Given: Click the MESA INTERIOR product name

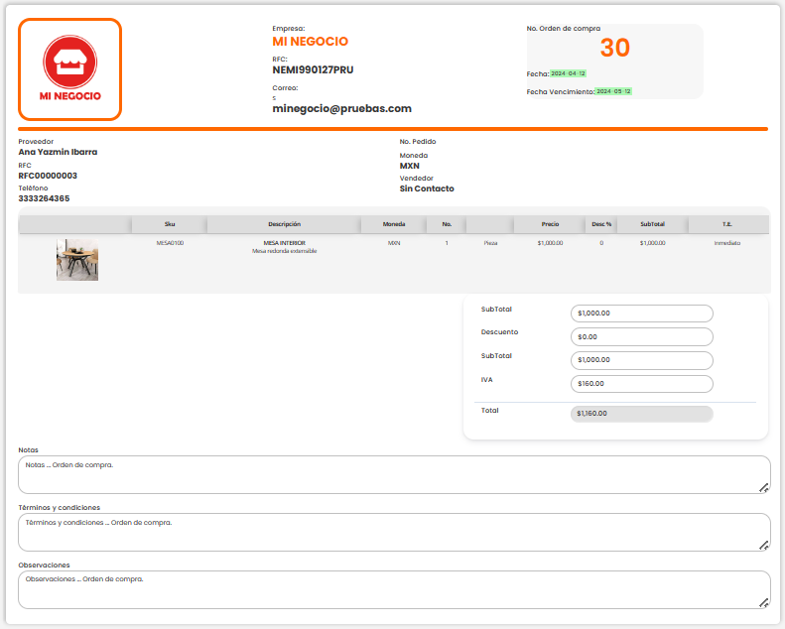Looking at the screenshot, I should tap(284, 242).
